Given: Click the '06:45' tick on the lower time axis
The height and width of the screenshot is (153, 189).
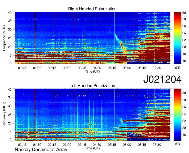Looking at the screenshot, I should [142, 145].
